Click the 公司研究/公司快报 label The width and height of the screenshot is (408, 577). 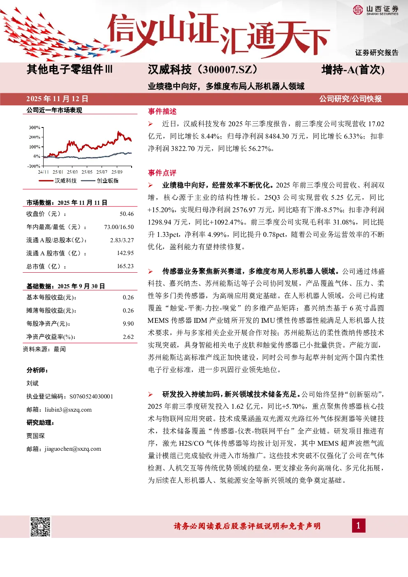point(350,99)
